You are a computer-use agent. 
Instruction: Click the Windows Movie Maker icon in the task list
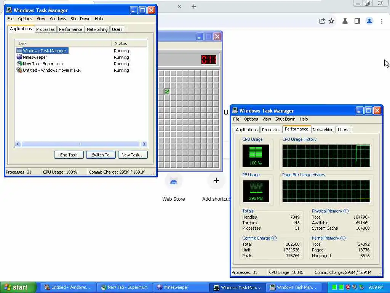pos(19,70)
